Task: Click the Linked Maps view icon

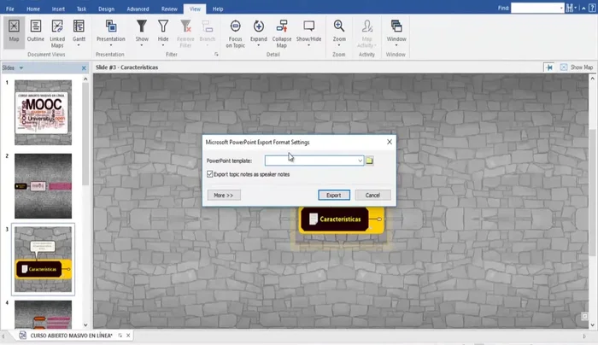Action: [57, 27]
